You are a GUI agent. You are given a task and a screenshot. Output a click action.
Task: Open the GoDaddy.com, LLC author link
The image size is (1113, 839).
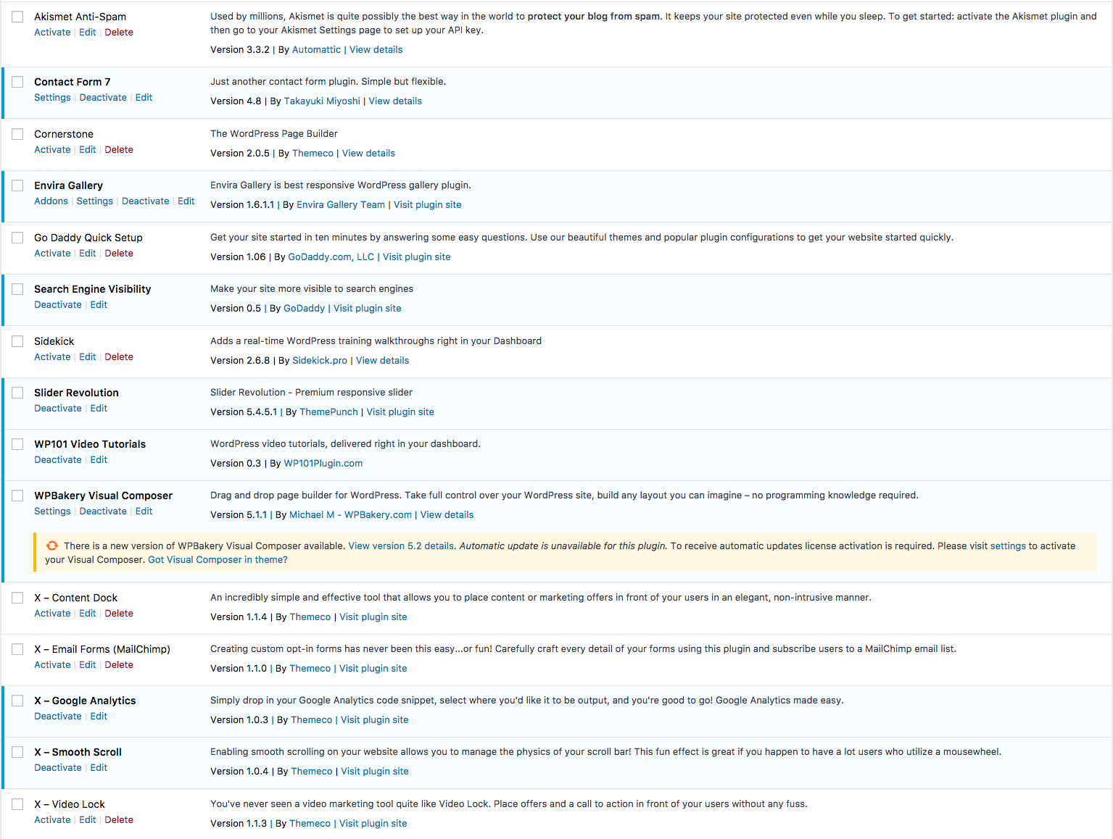point(331,256)
